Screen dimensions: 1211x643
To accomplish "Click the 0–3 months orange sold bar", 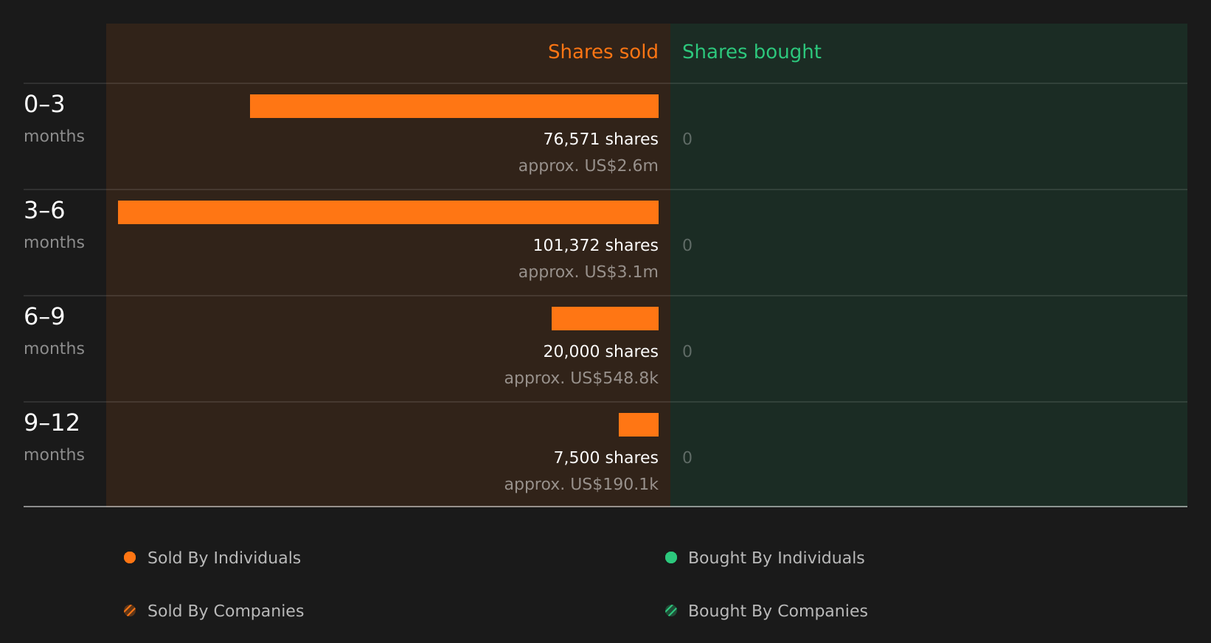I will pos(454,106).
